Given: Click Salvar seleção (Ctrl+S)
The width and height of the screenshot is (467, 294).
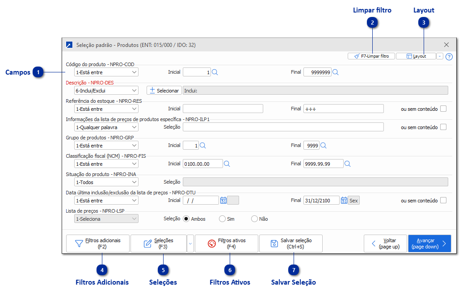Looking at the screenshot, I should pyautogui.click(x=290, y=244).
